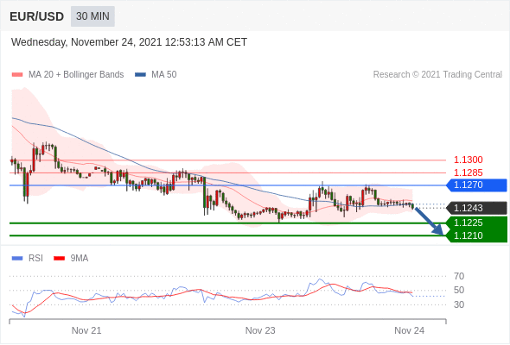
Task: Select the 9MA legend label
Action: (x=80, y=259)
